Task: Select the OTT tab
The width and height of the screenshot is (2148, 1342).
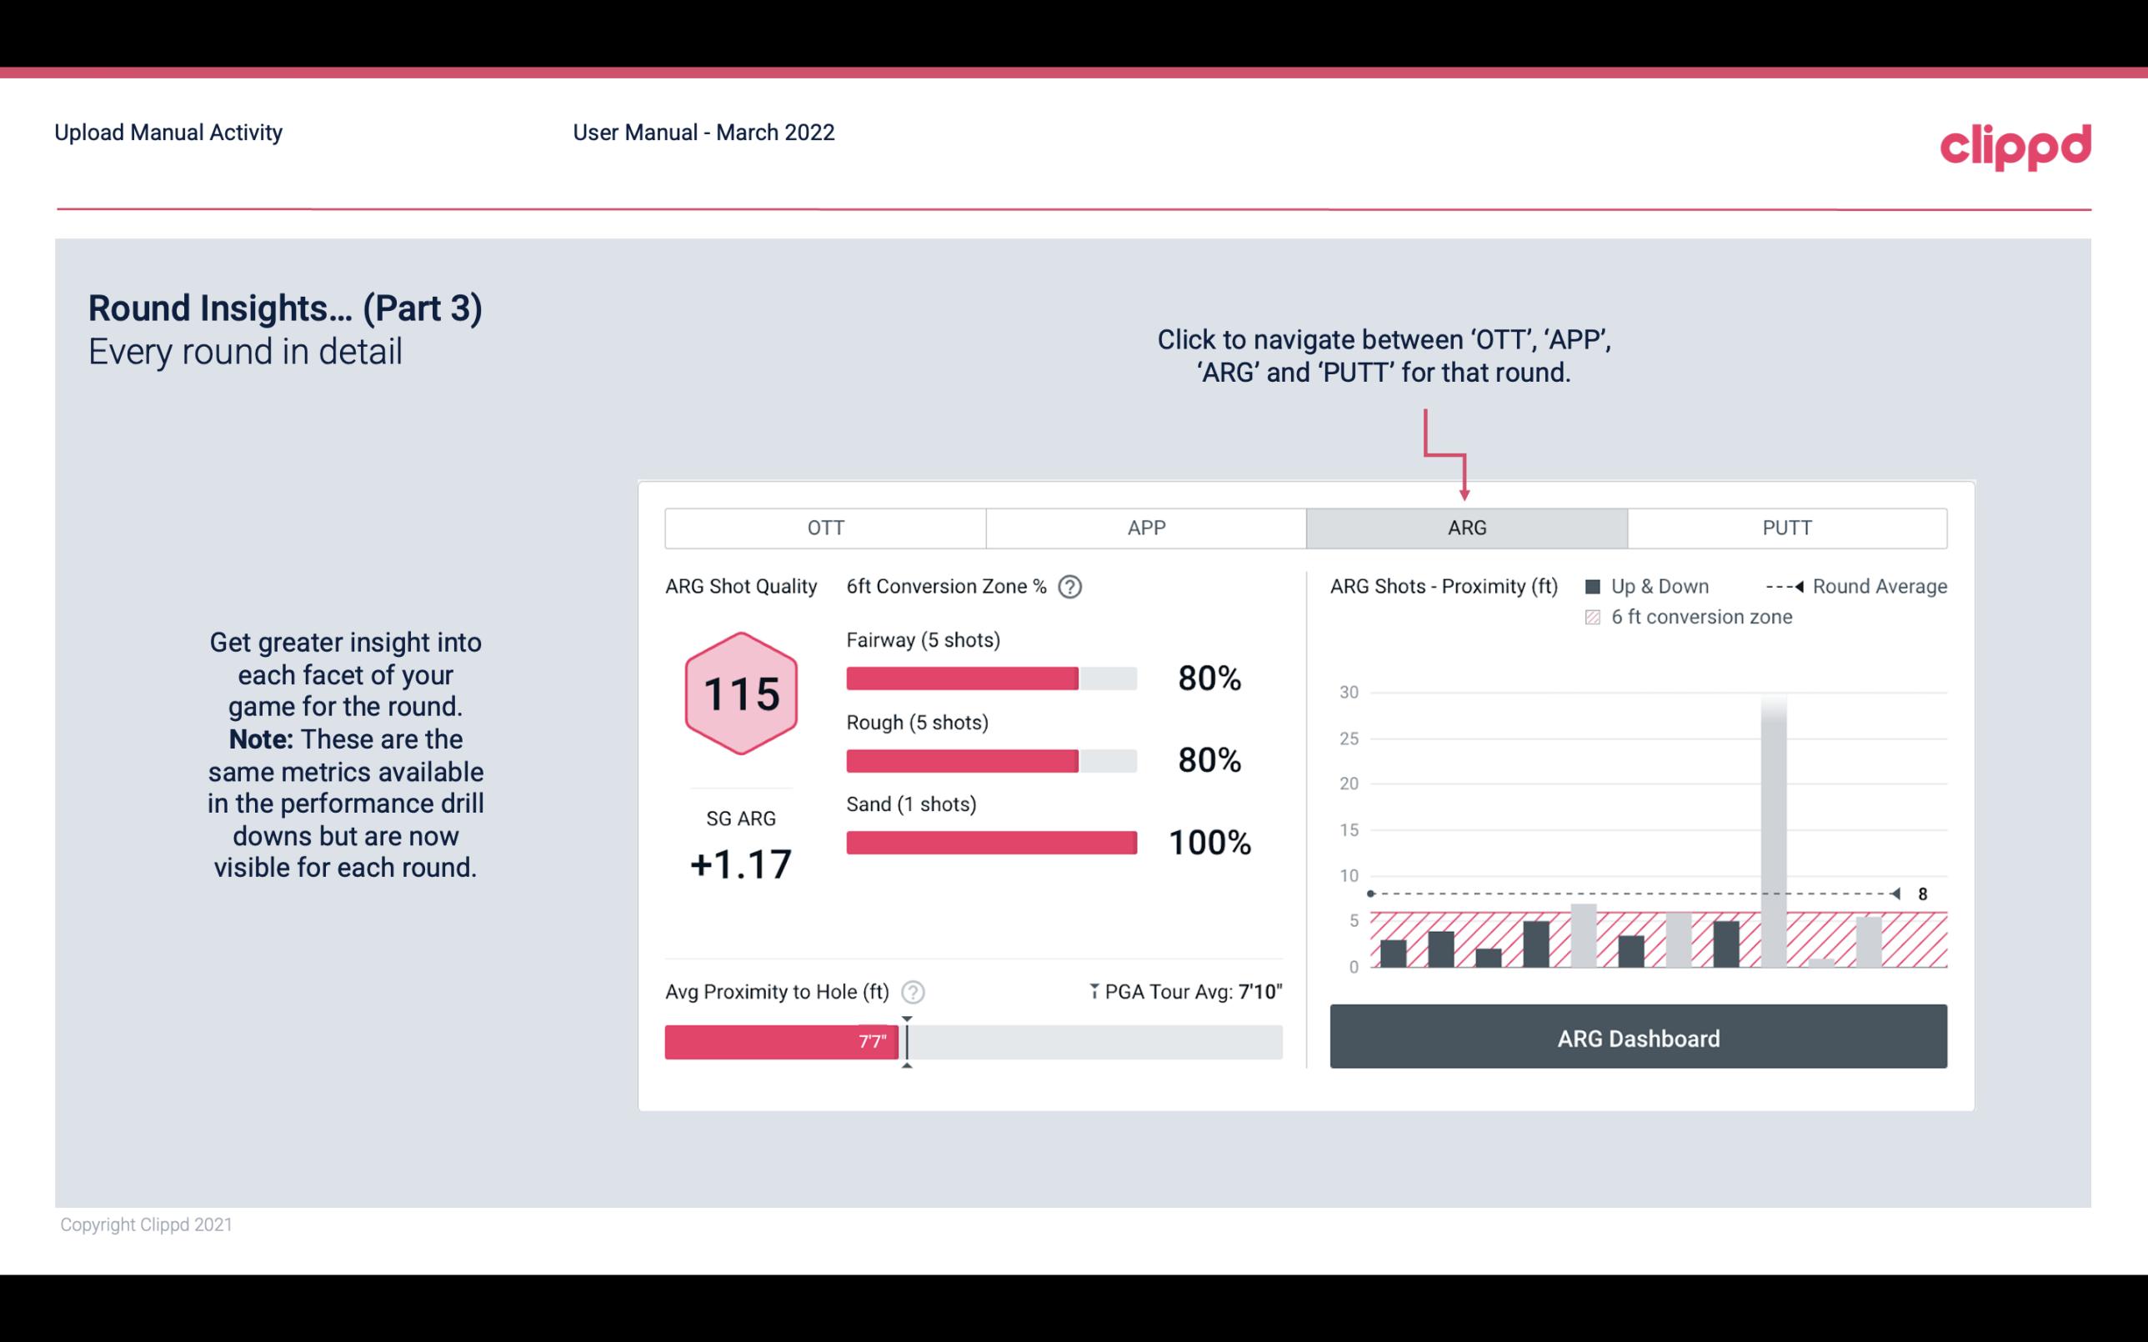Action: coord(825,527)
